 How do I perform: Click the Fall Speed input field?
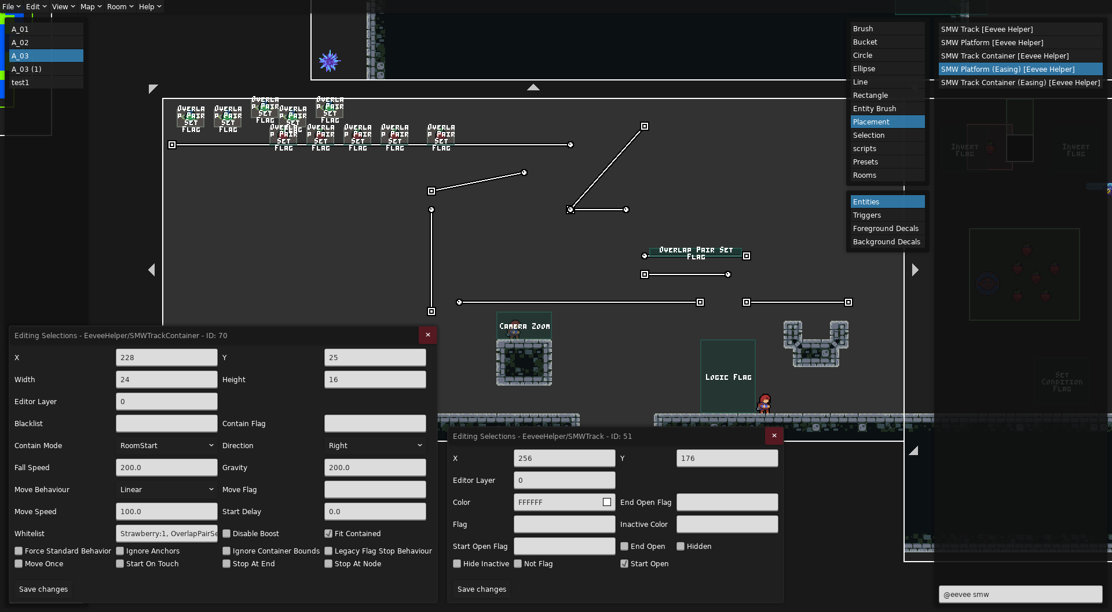pyautogui.click(x=167, y=468)
